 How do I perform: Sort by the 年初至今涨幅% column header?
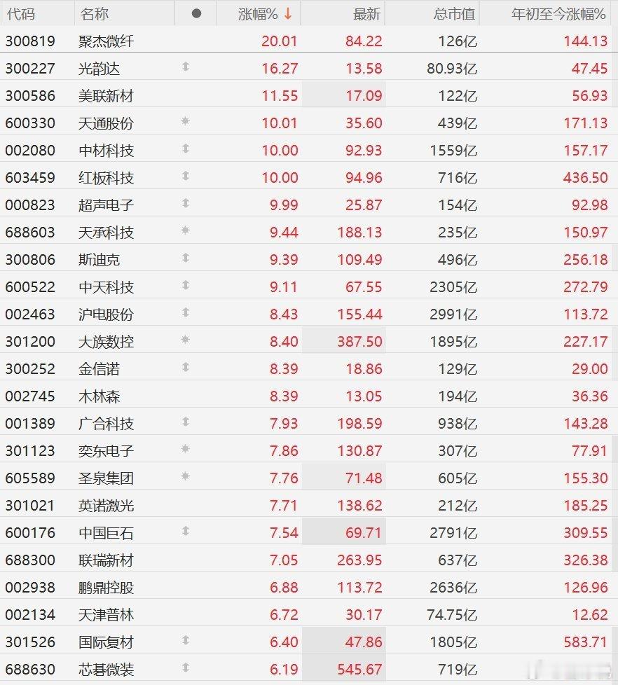[558, 14]
